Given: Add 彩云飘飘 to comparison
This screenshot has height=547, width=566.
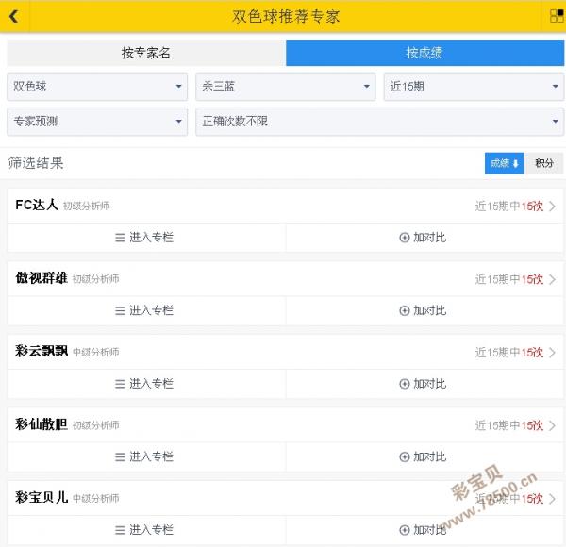Looking at the screenshot, I should click(424, 384).
